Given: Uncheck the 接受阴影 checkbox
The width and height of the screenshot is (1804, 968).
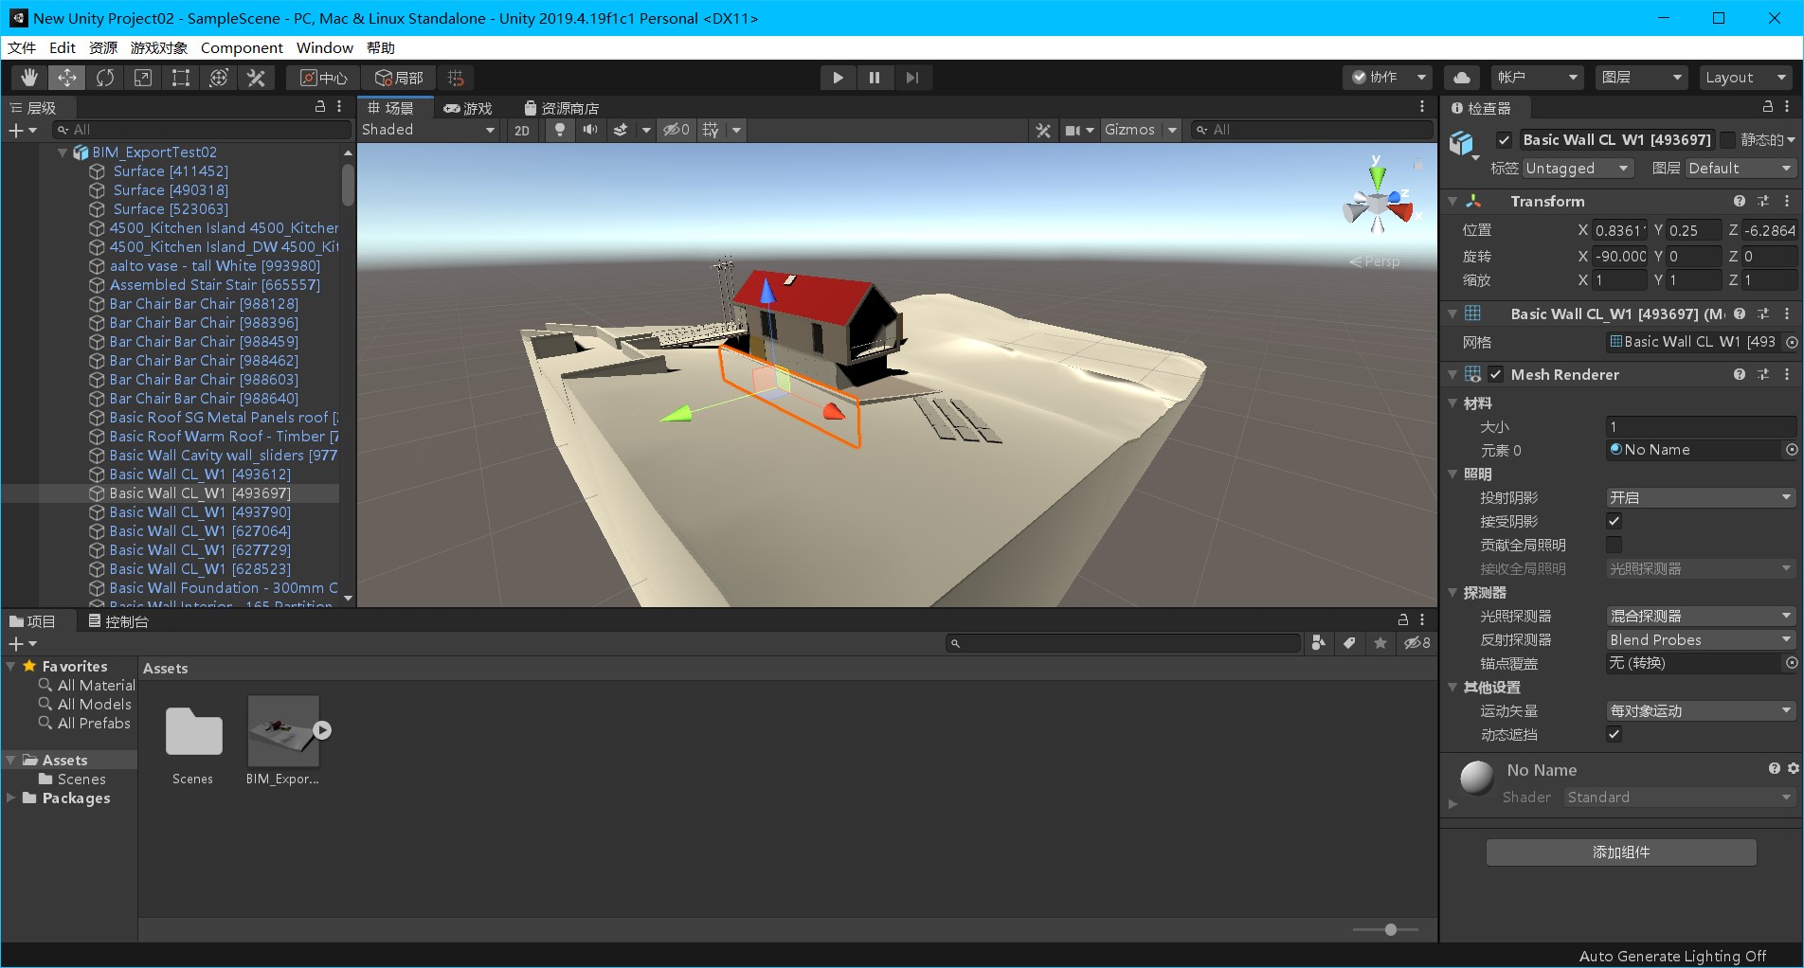Looking at the screenshot, I should click(x=1614, y=520).
